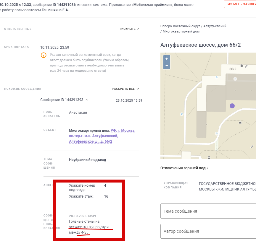This screenshot has width=256, height=241.
Task: Click the parking icon inside building 66/2
Action: [x=235, y=79]
